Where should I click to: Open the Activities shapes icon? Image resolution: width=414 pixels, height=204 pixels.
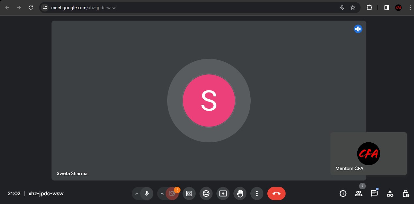(390, 194)
